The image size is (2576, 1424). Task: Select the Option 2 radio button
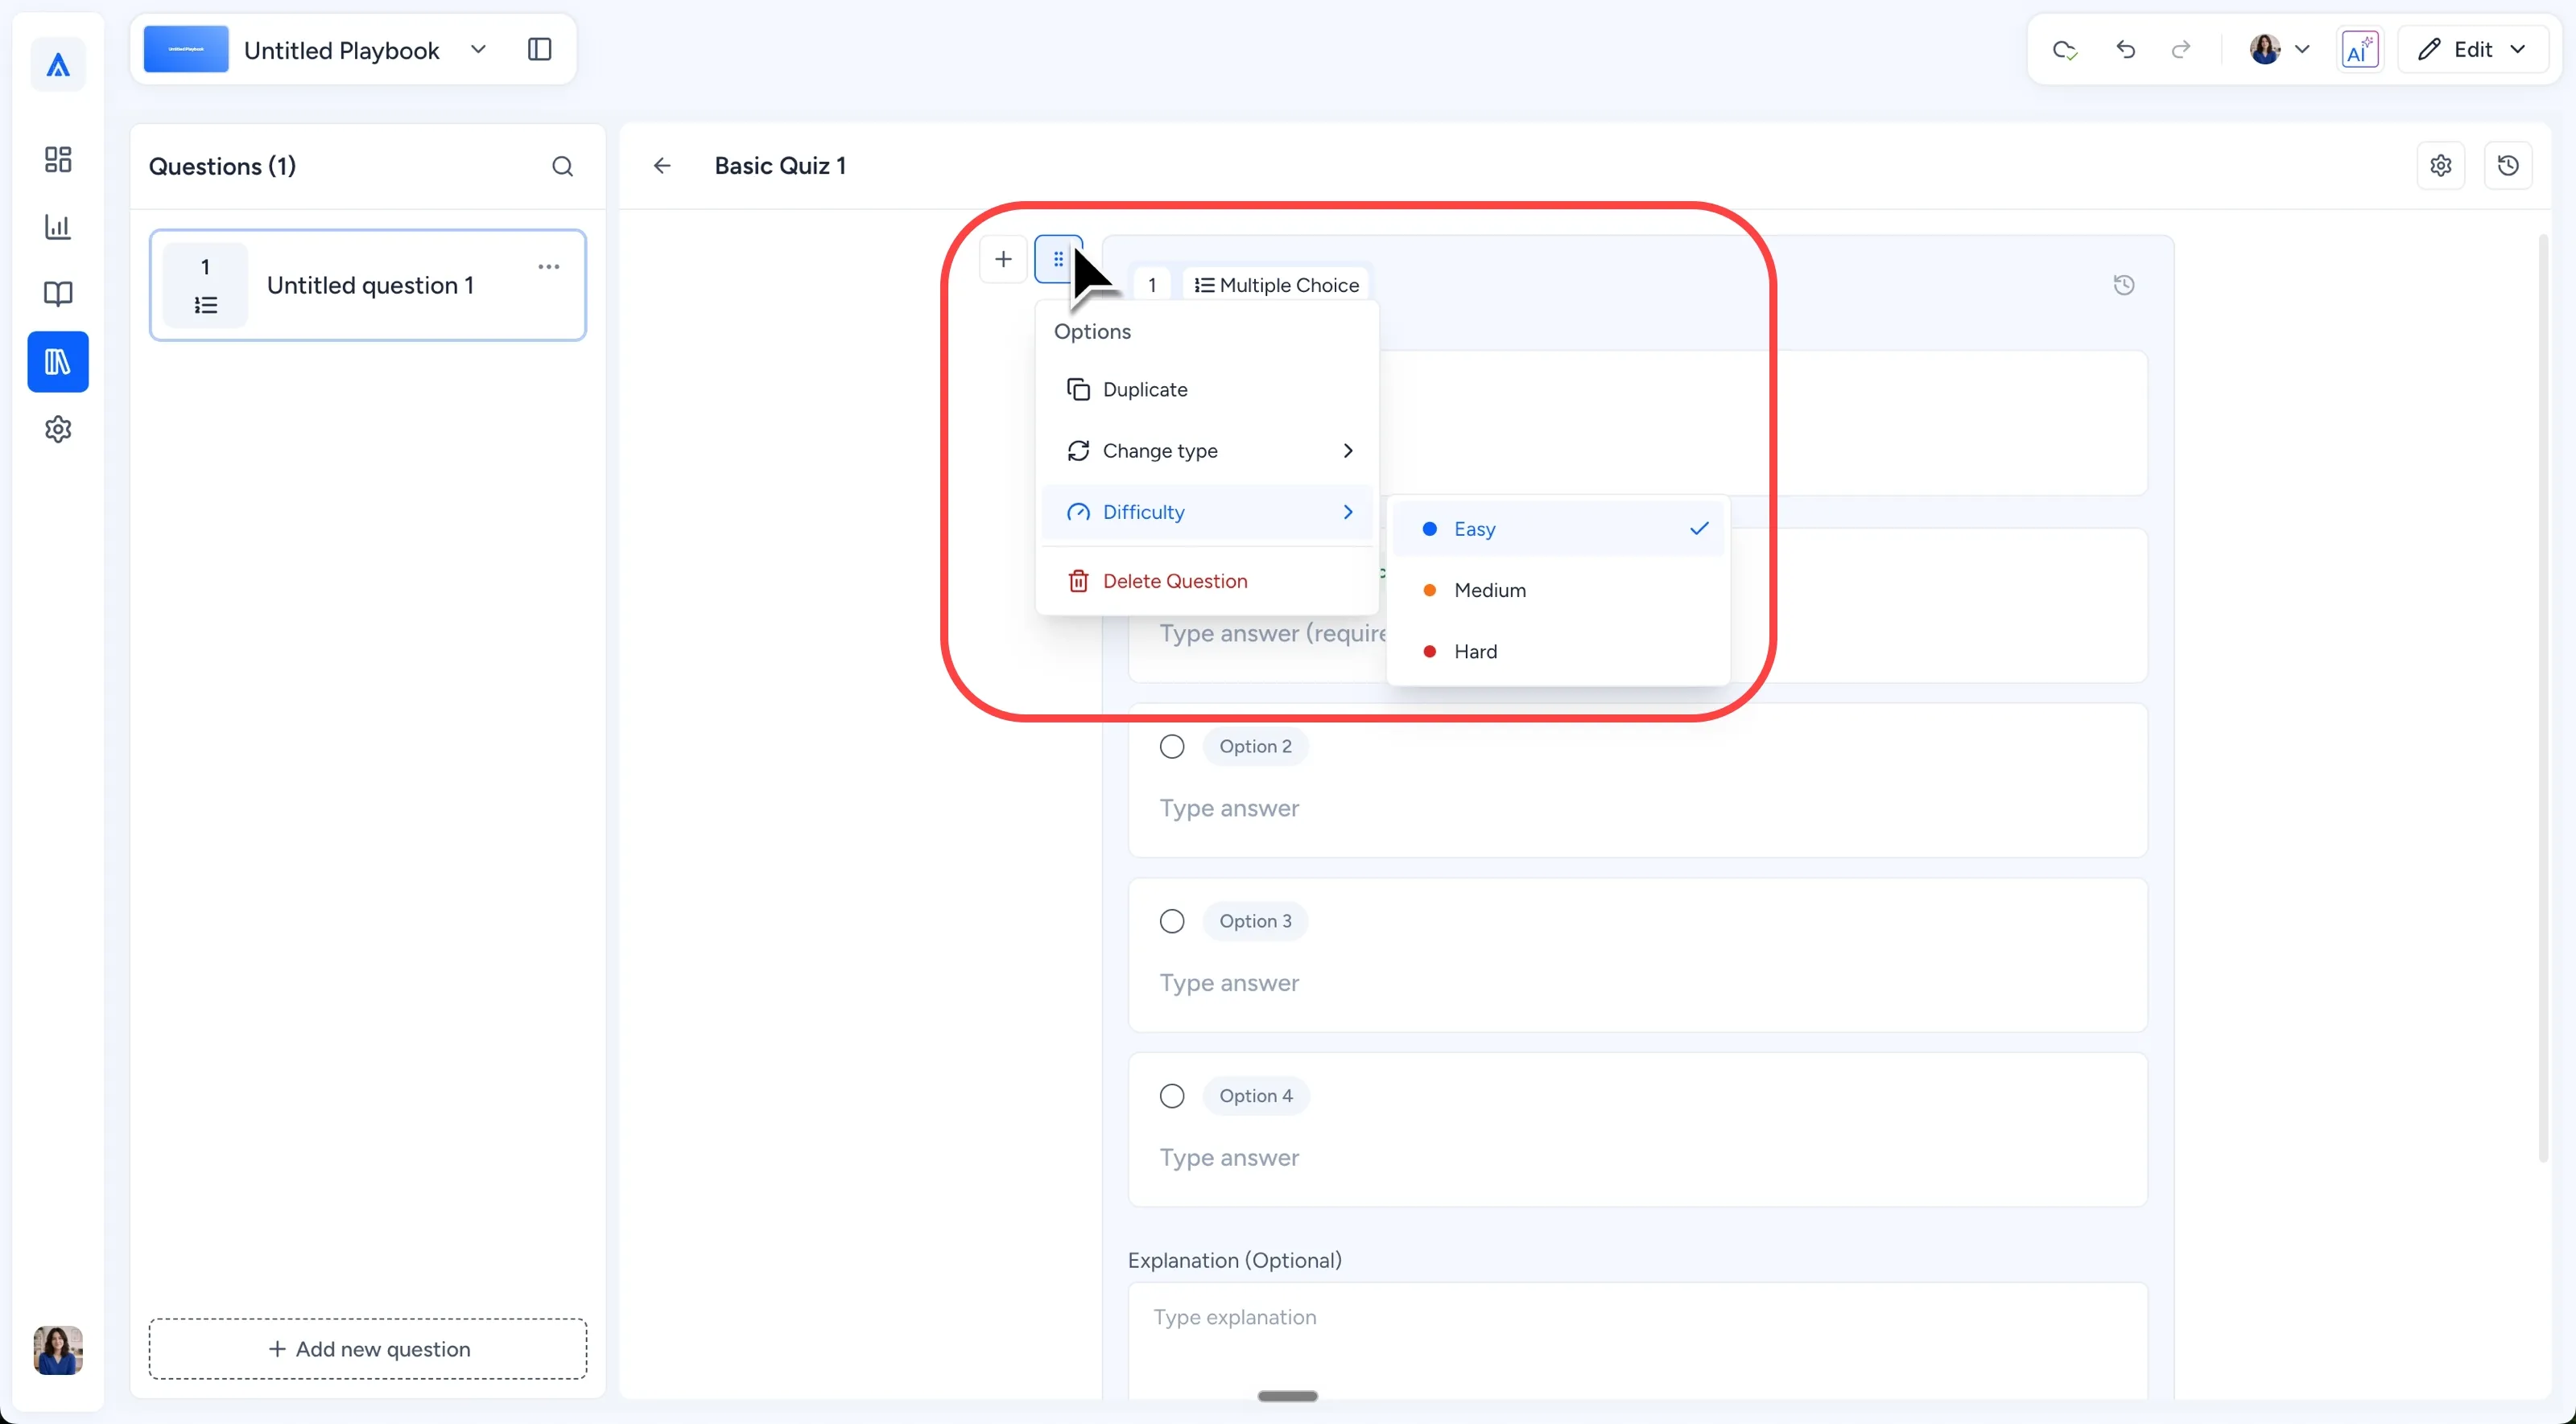pos(1172,747)
